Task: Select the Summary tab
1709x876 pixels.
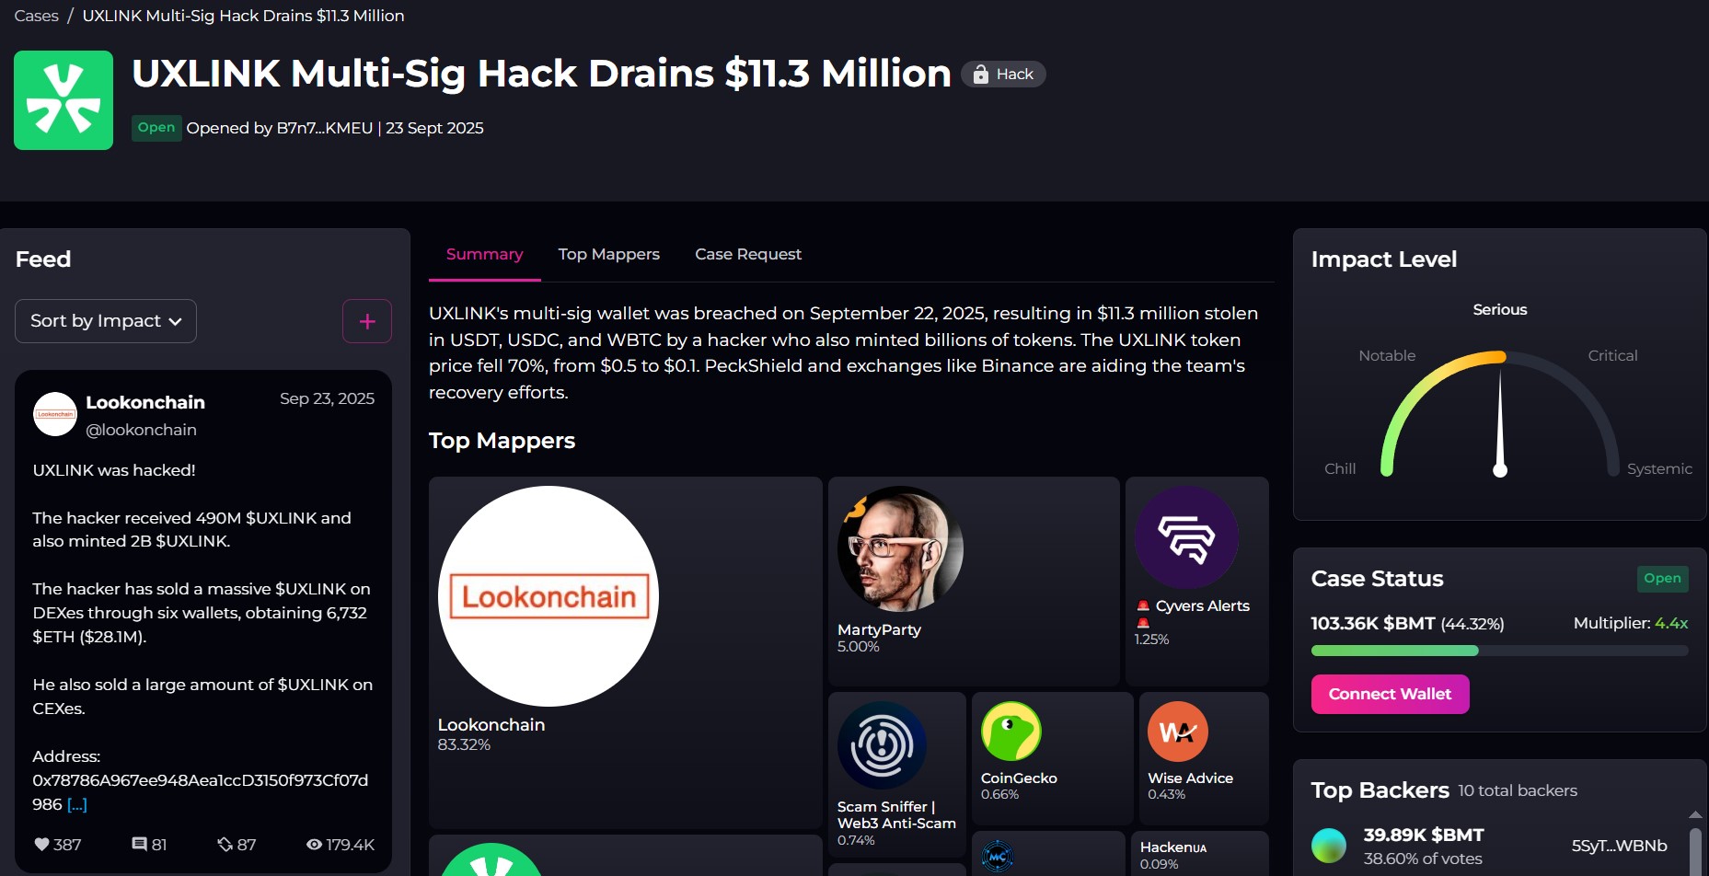Action: [x=485, y=254]
